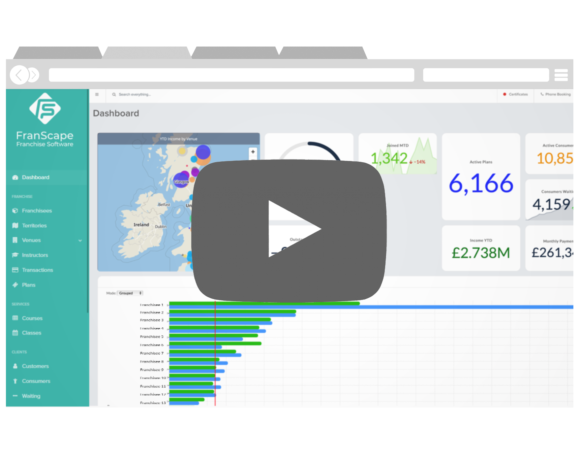Click the Active Consumers card

[550, 154]
